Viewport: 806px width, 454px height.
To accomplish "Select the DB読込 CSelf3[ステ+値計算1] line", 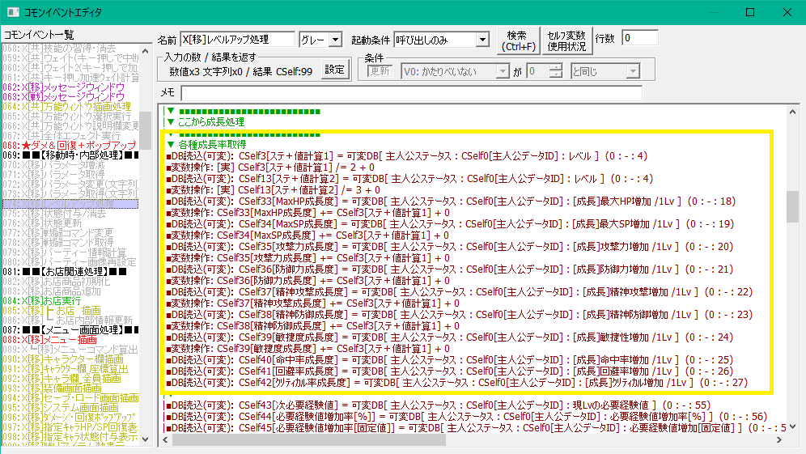I will click(x=406, y=156).
